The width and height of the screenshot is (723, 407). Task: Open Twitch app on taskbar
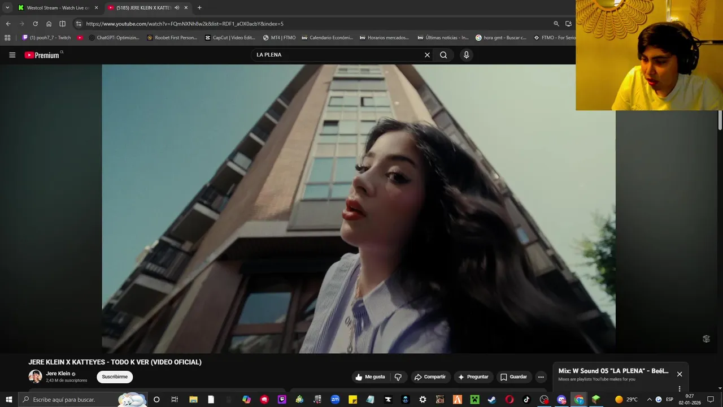(x=282, y=400)
